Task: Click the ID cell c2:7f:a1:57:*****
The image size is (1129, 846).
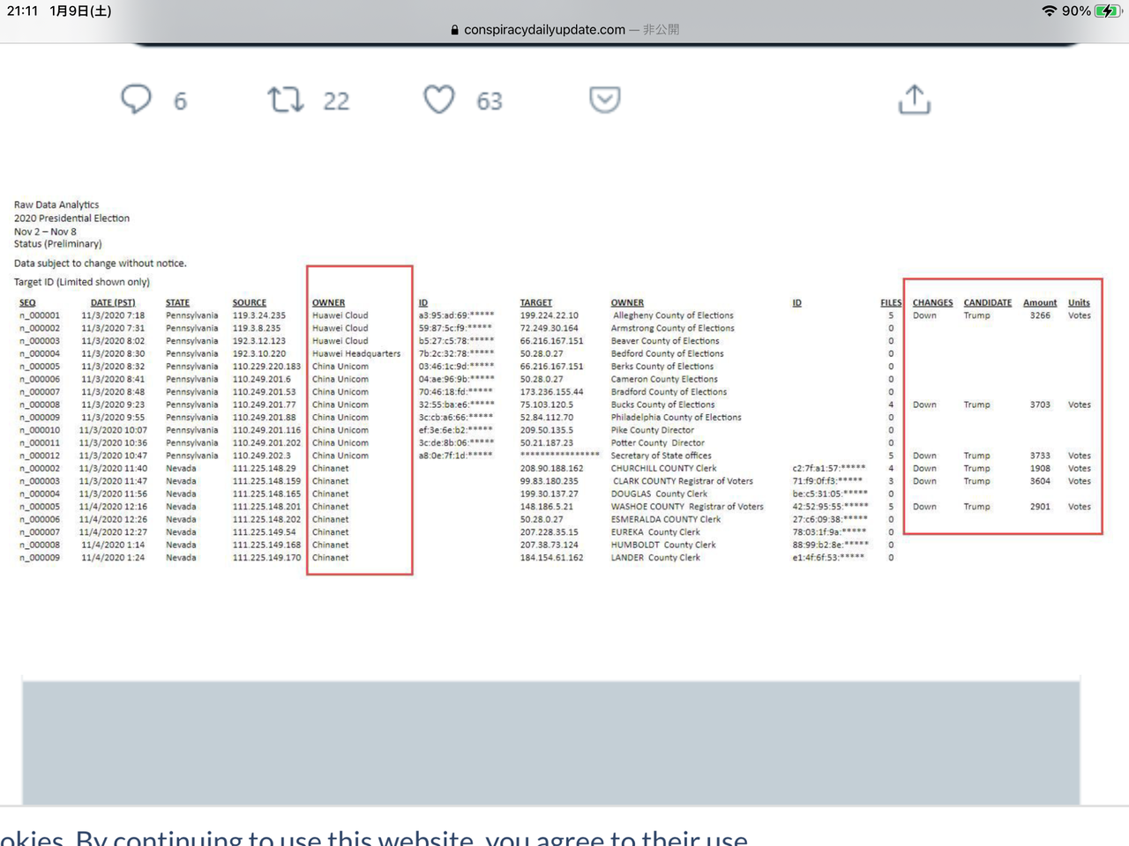Action: click(x=829, y=469)
